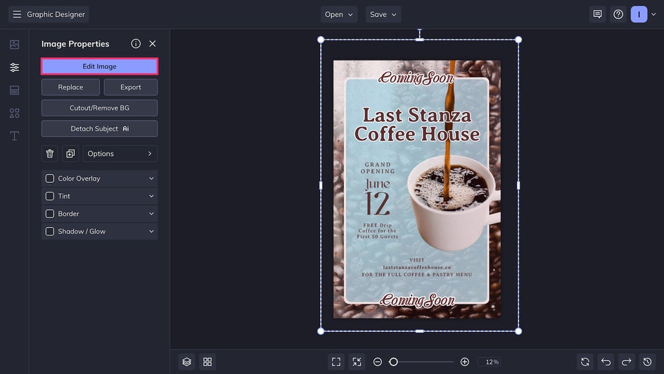Expand Color Overlay settings chevron
The height and width of the screenshot is (374, 664).
[x=151, y=179]
